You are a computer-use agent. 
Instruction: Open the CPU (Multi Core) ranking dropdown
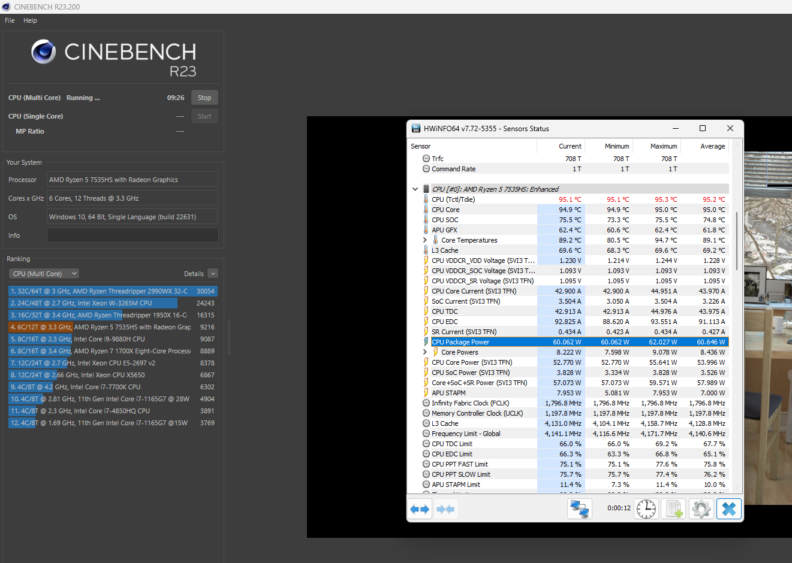44,274
